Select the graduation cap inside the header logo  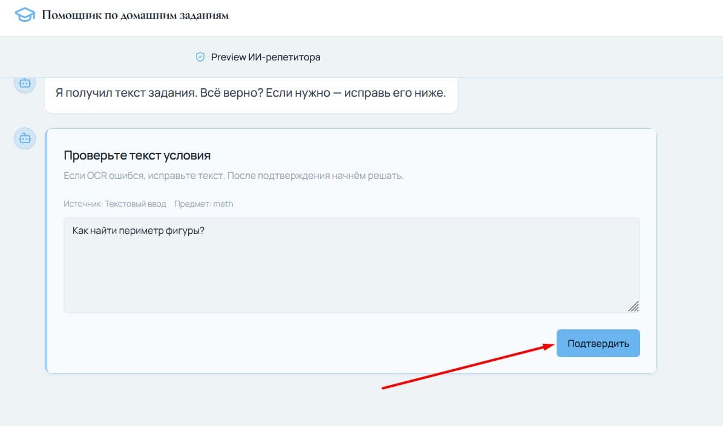pyautogui.click(x=24, y=15)
